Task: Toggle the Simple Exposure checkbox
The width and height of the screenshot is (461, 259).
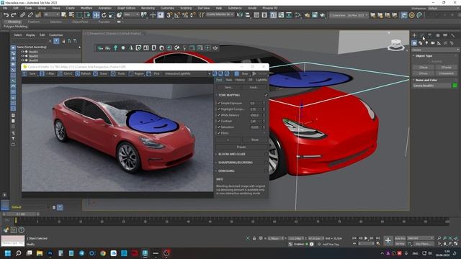Action: (x=219, y=103)
